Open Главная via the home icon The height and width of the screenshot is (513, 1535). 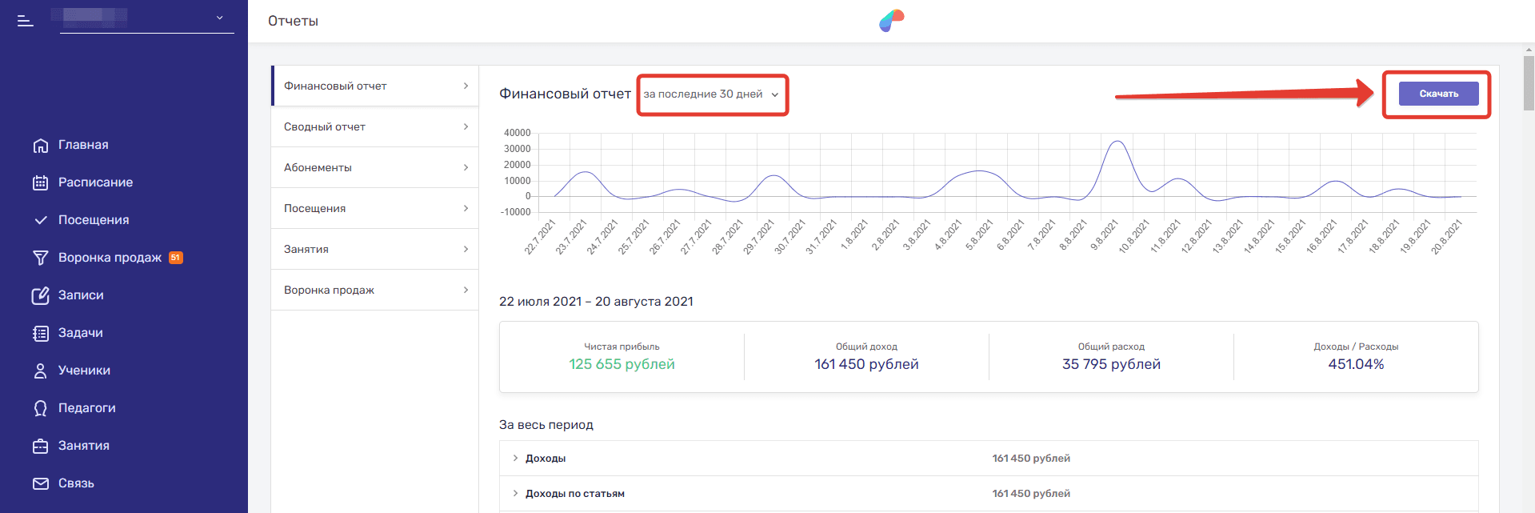coord(41,145)
